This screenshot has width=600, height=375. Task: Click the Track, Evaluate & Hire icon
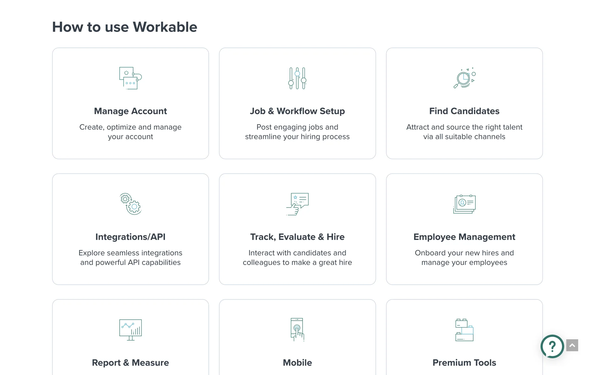click(297, 204)
